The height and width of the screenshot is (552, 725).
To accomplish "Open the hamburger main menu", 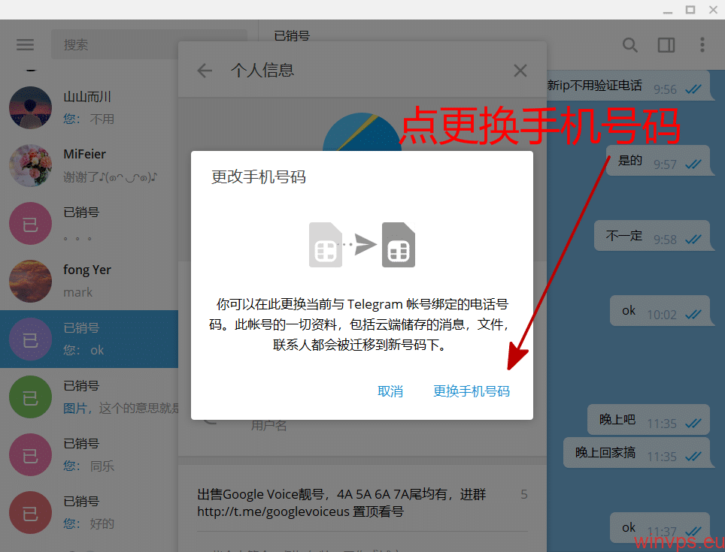I will (25, 45).
